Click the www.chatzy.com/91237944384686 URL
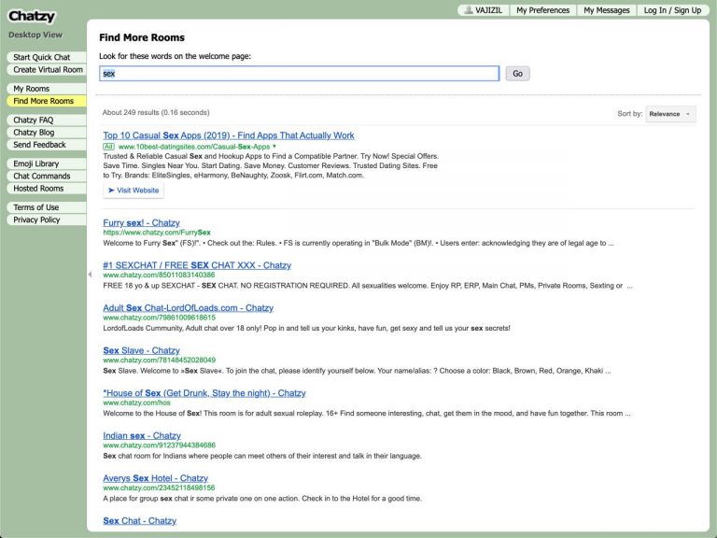Viewport: 717px width, 538px height. click(x=159, y=446)
